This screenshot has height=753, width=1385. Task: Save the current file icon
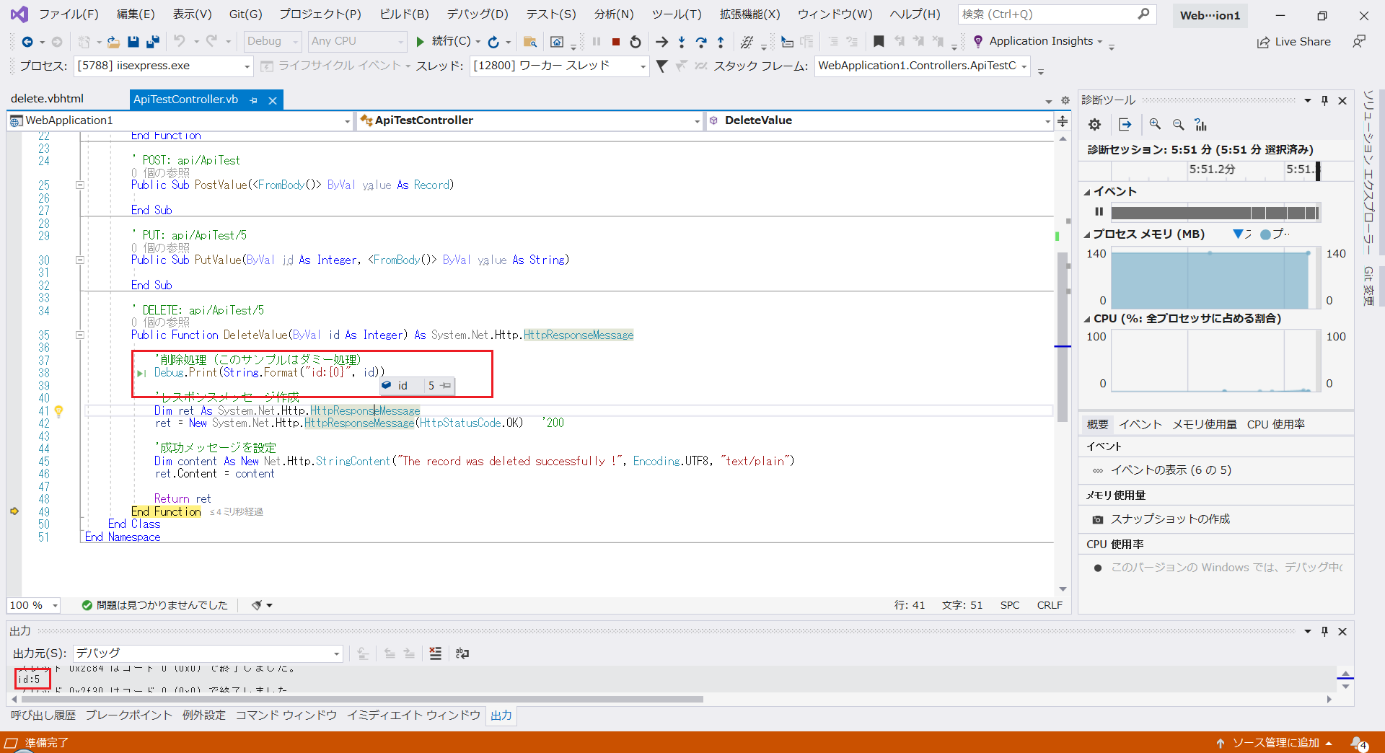tap(133, 41)
